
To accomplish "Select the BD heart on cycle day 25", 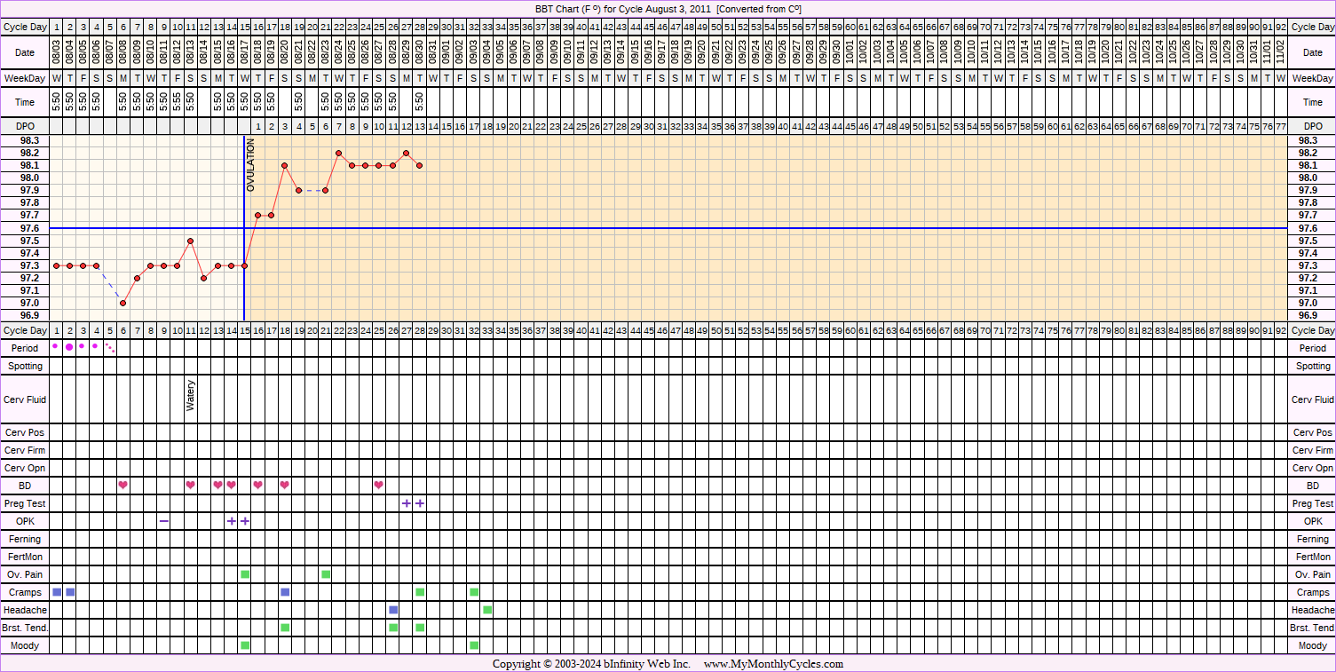I will click(x=379, y=485).
